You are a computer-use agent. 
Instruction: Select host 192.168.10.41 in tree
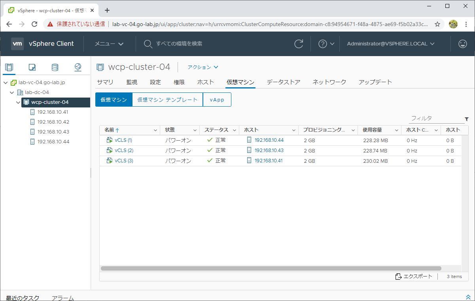tap(53, 112)
